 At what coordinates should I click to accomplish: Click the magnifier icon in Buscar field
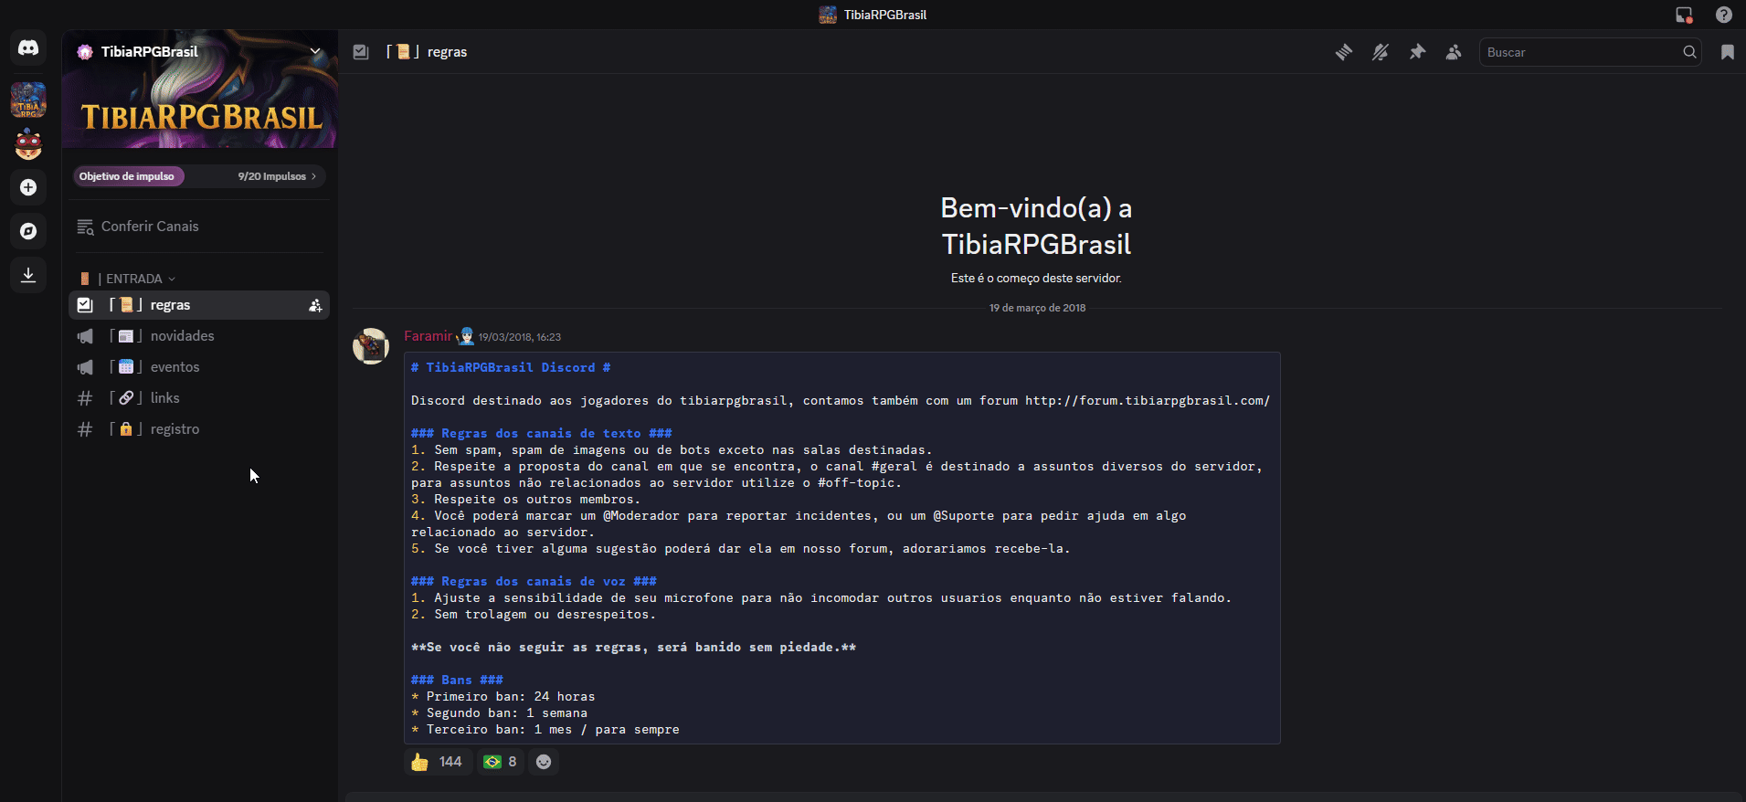1689,52
